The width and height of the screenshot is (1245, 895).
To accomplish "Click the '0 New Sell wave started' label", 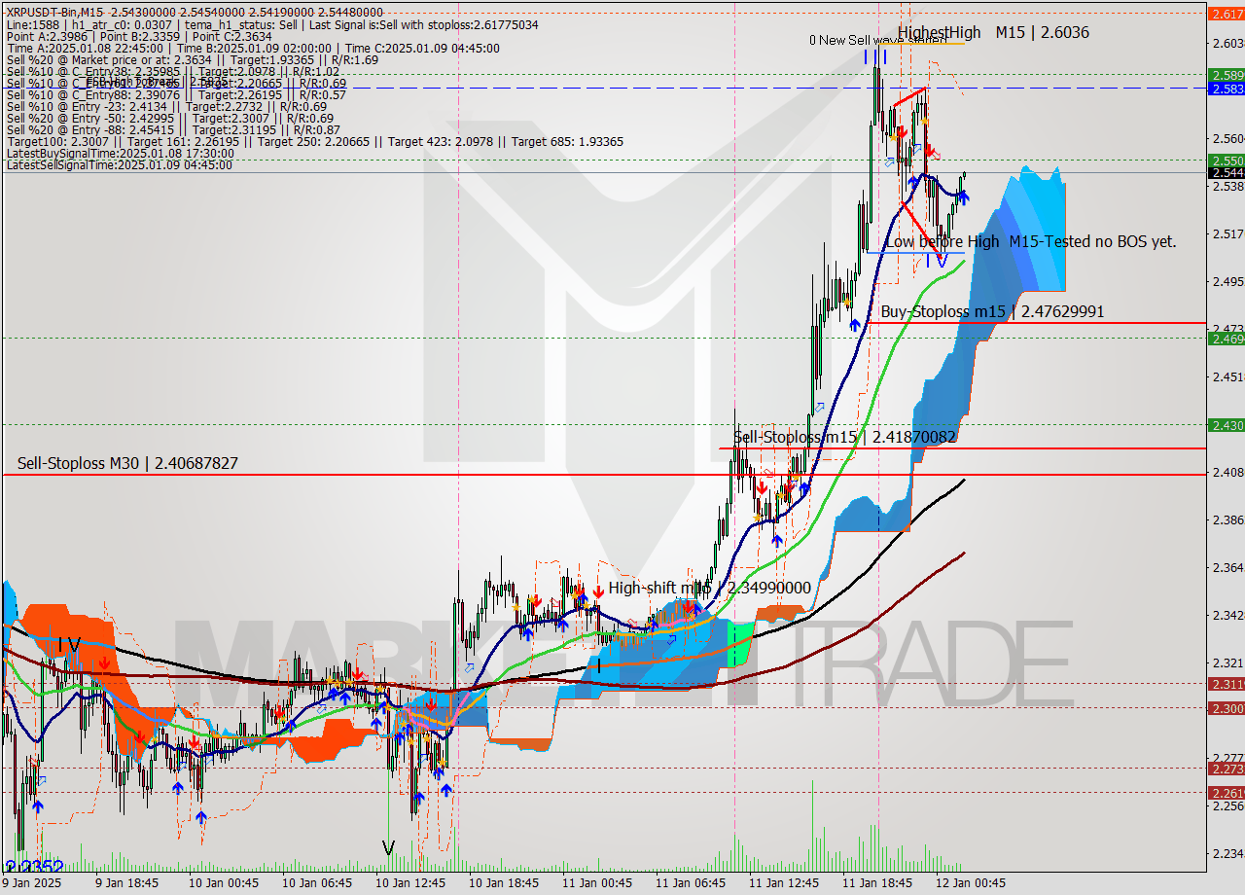I will point(876,40).
